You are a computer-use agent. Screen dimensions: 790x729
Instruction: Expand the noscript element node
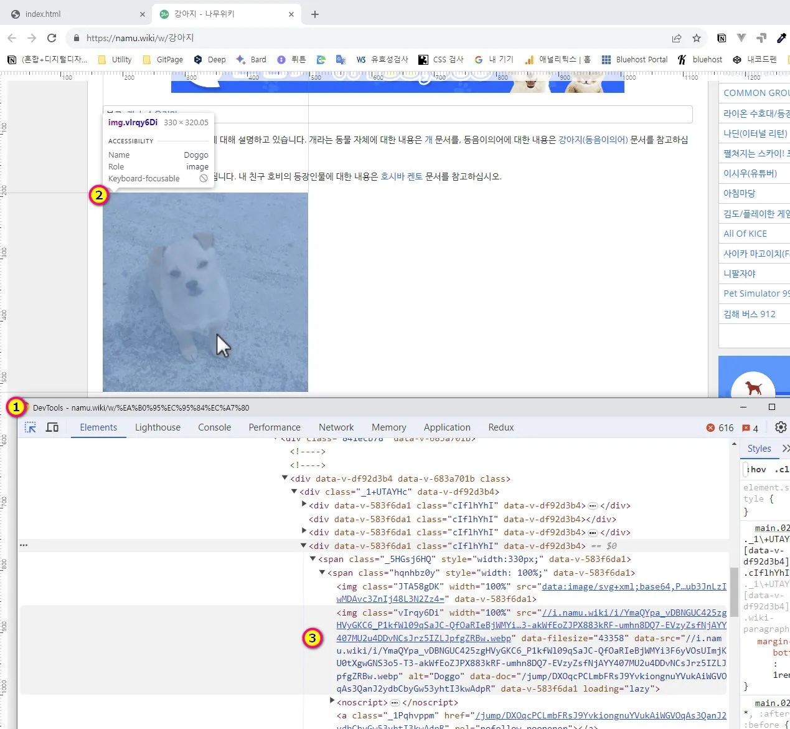pyautogui.click(x=332, y=702)
